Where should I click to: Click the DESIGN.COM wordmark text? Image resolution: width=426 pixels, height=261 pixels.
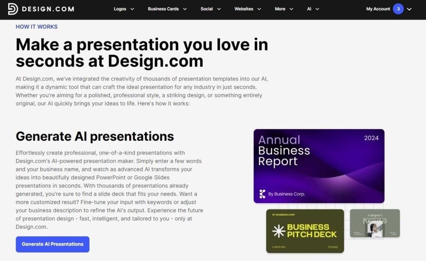click(x=48, y=9)
